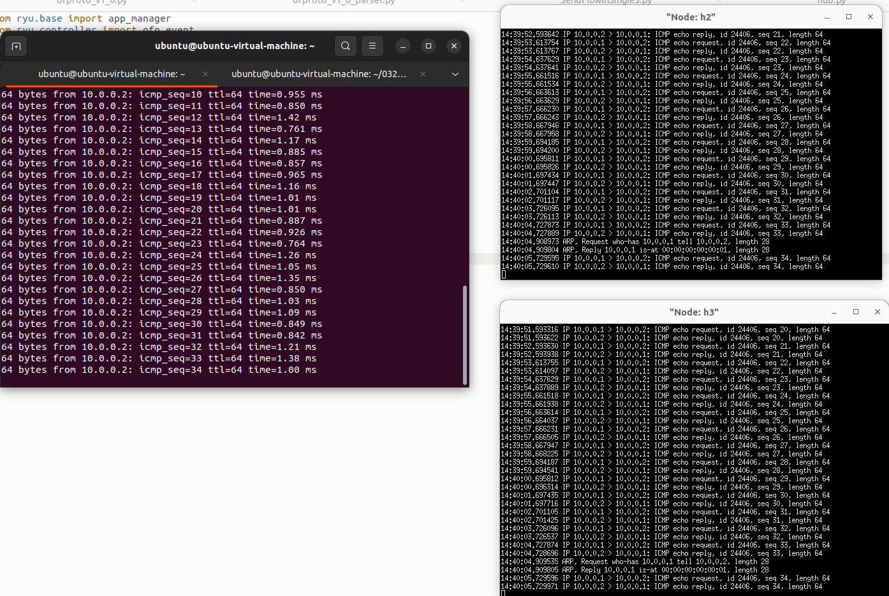Click the icmp_seq=14 ping reply line
The height and width of the screenshot is (596, 889).
(x=159, y=140)
